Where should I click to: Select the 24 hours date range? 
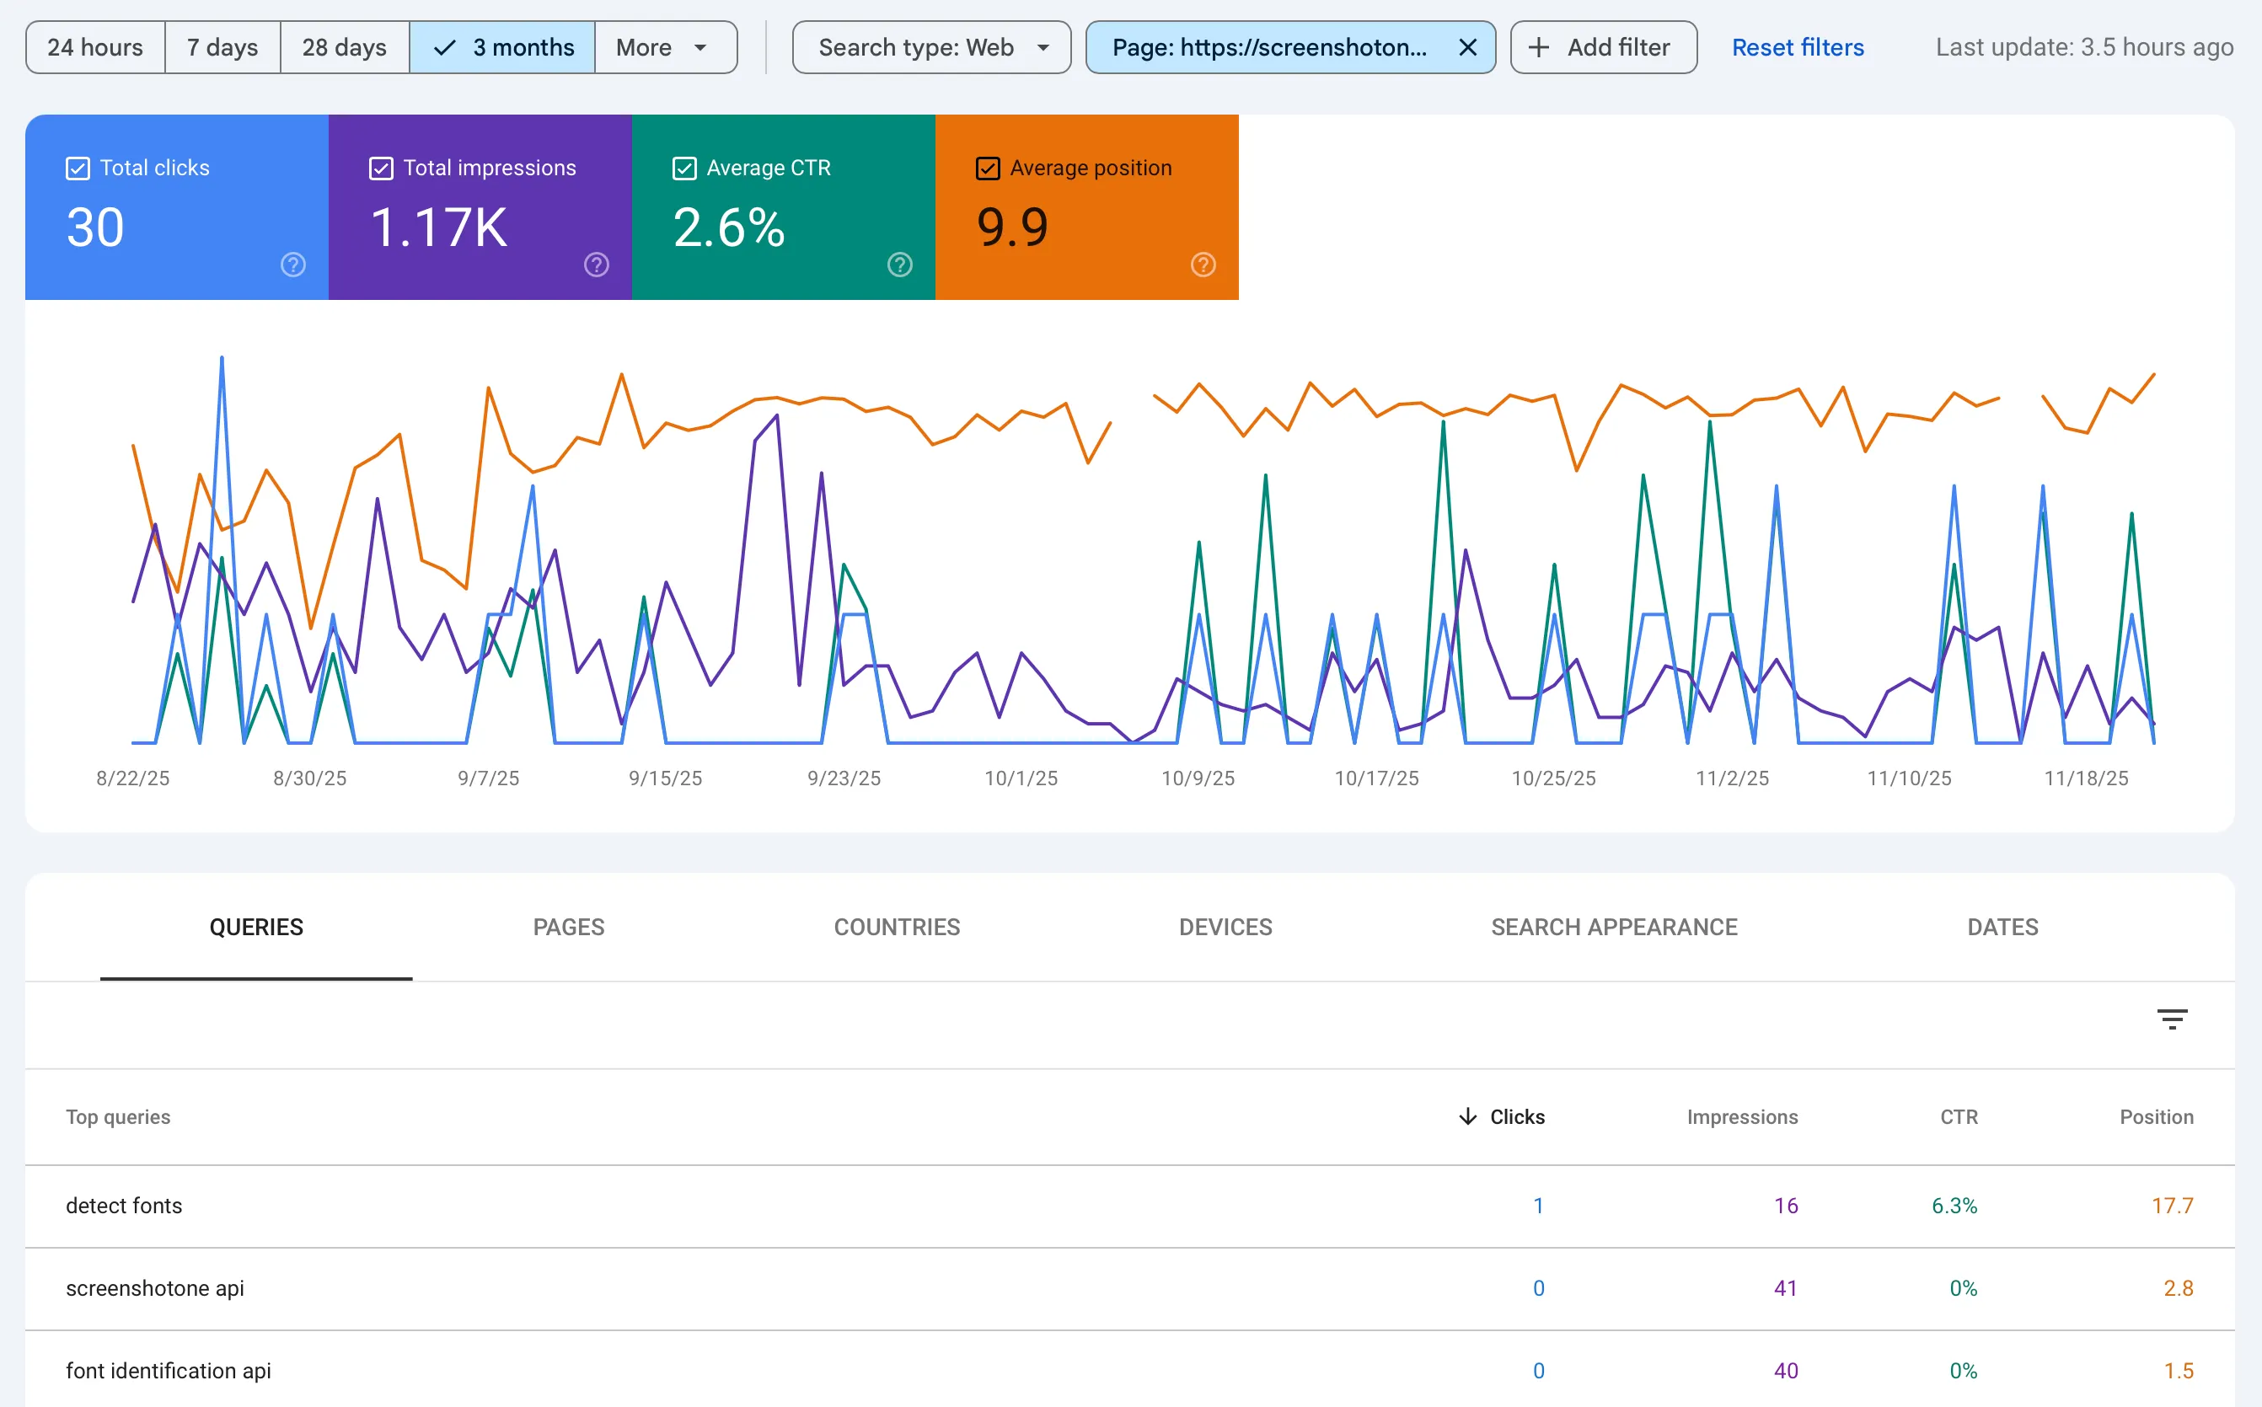(x=95, y=46)
